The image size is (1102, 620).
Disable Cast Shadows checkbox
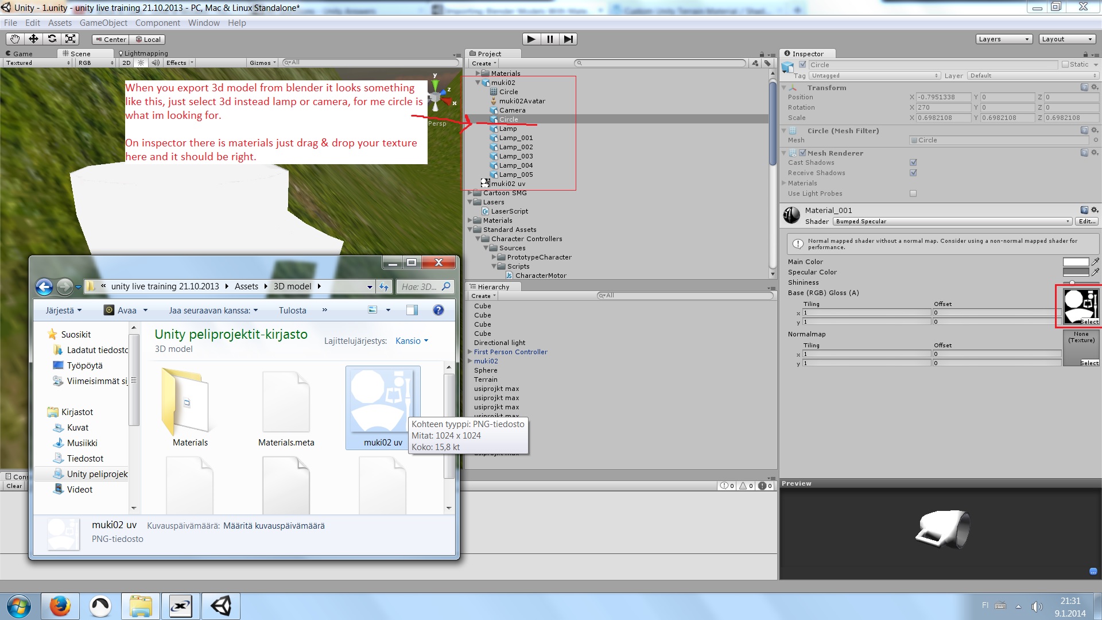pyautogui.click(x=913, y=162)
